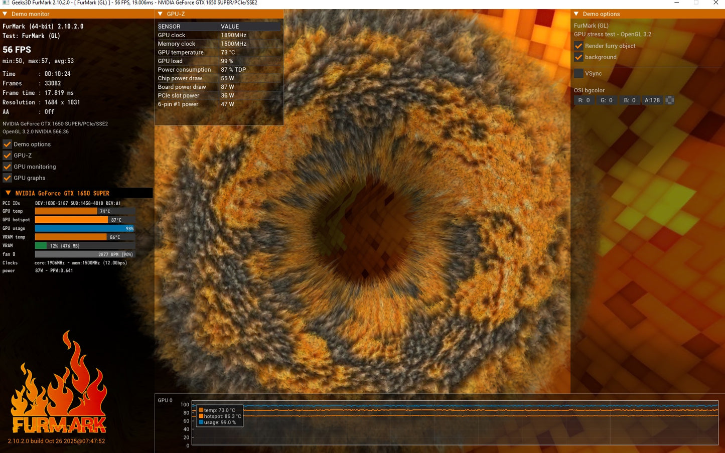Click the B: 0 color field
Image resolution: width=725 pixels, height=453 pixels.
[630, 100]
